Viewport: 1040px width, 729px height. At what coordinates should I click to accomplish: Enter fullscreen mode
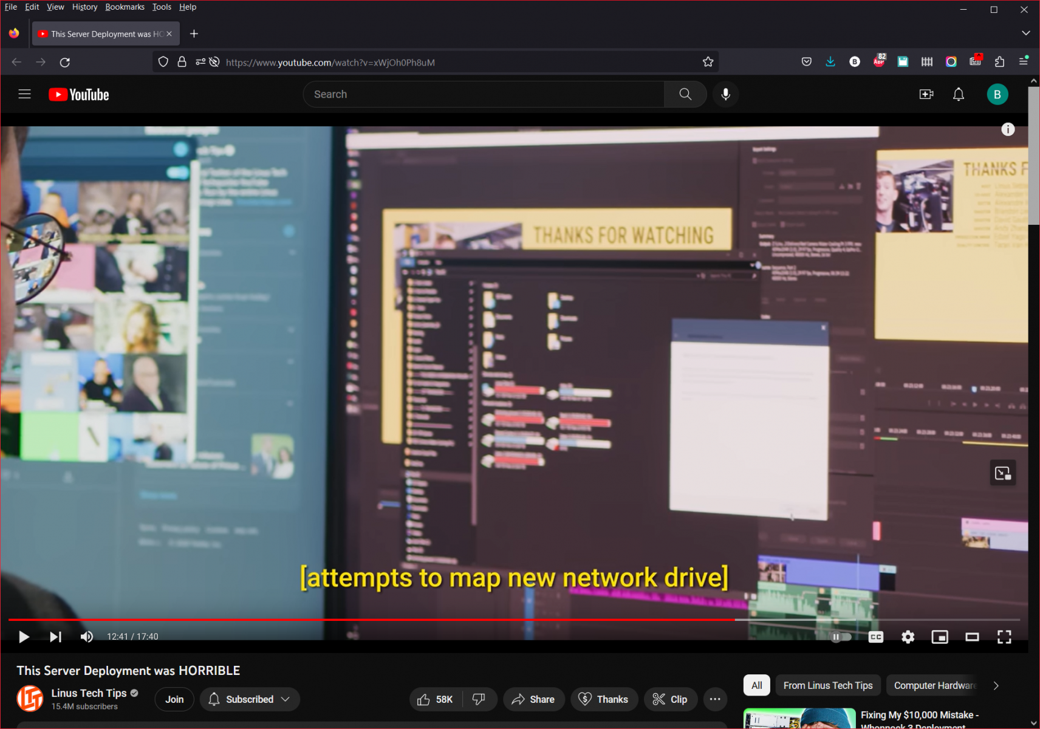pos(1004,637)
